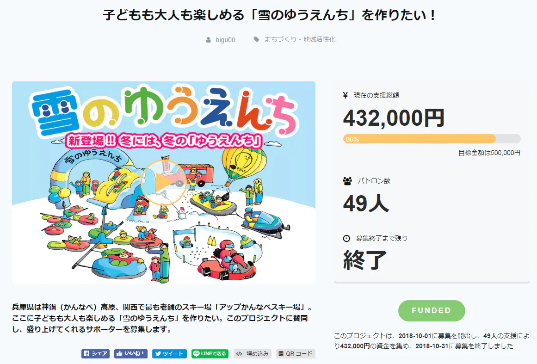Click the yen icon beside 現在の支援総額

coord(346,95)
